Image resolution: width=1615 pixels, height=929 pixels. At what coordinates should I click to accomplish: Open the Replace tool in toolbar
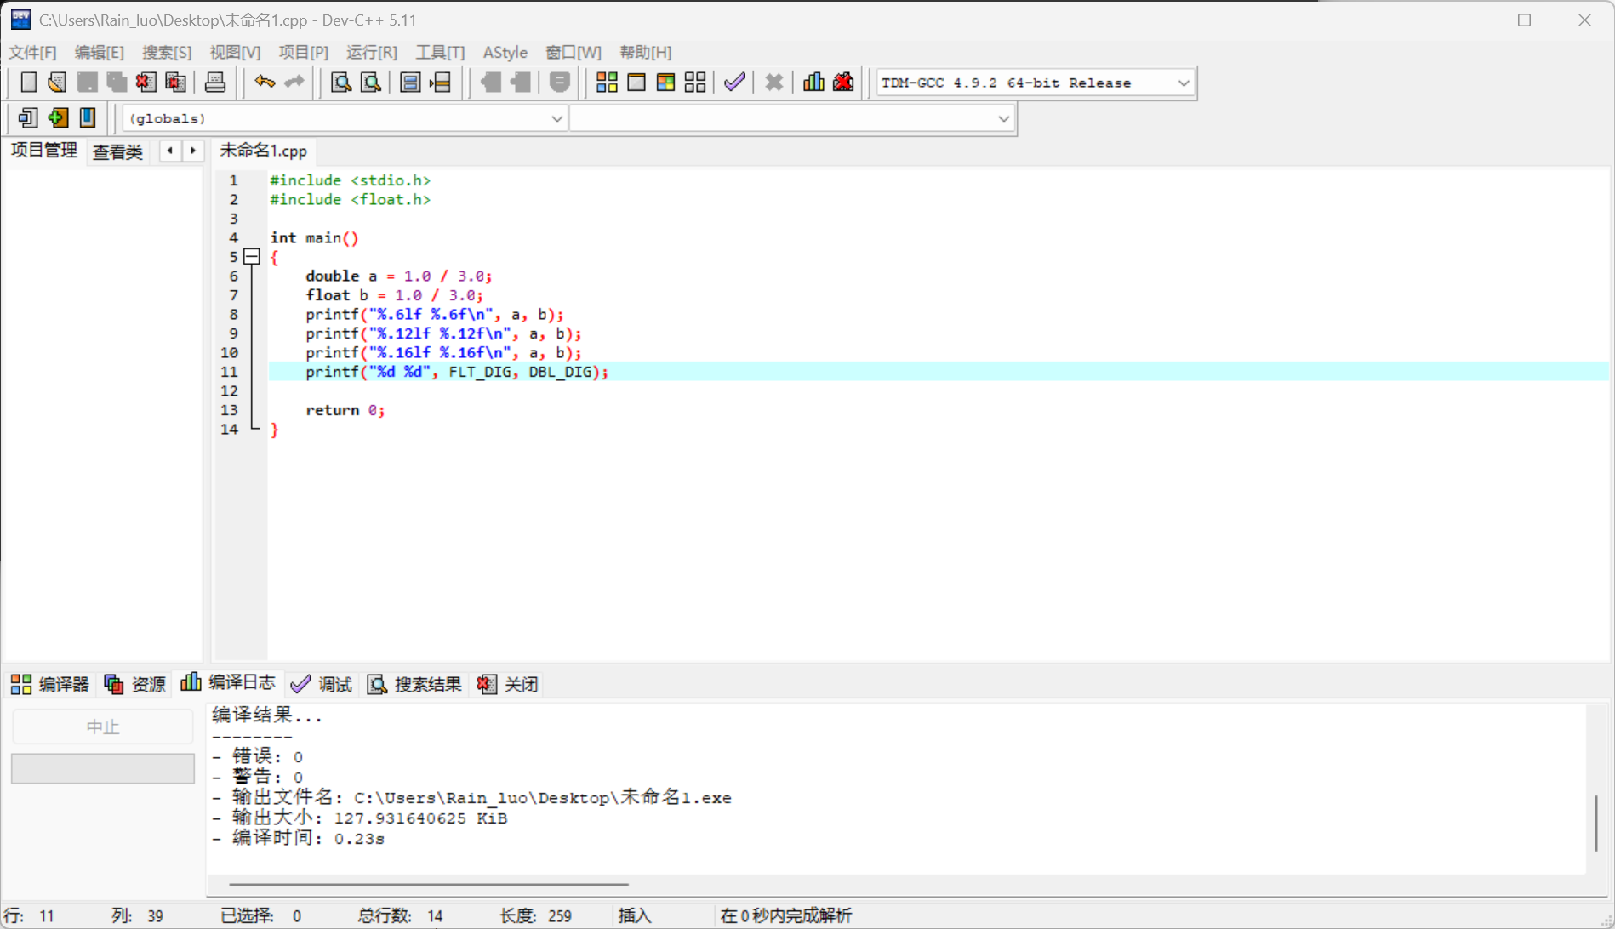coord(371,83)
